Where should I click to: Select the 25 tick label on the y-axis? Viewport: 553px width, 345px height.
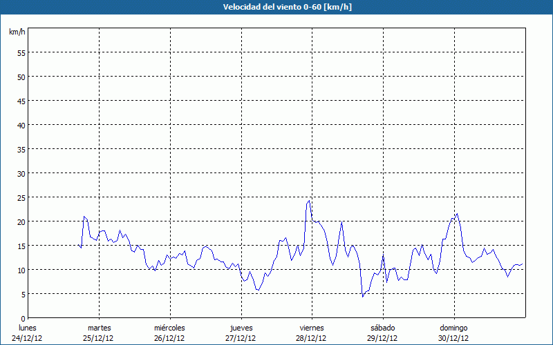tap(21, 197)
